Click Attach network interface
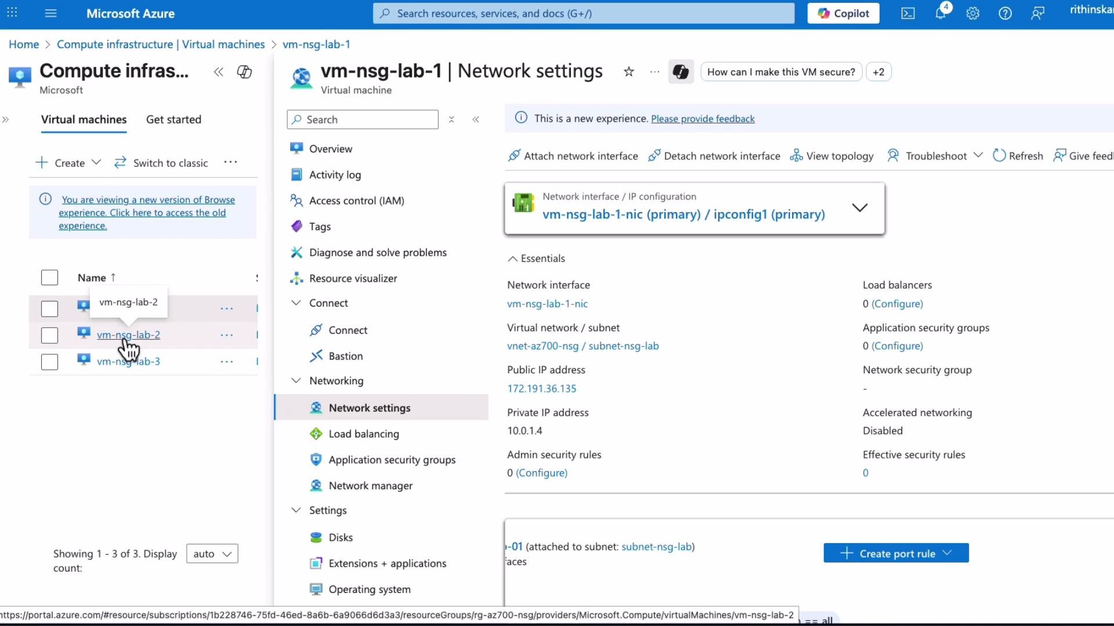Image resolution: width=1114 pixels, height=626 pixels. tap(573, 156)
